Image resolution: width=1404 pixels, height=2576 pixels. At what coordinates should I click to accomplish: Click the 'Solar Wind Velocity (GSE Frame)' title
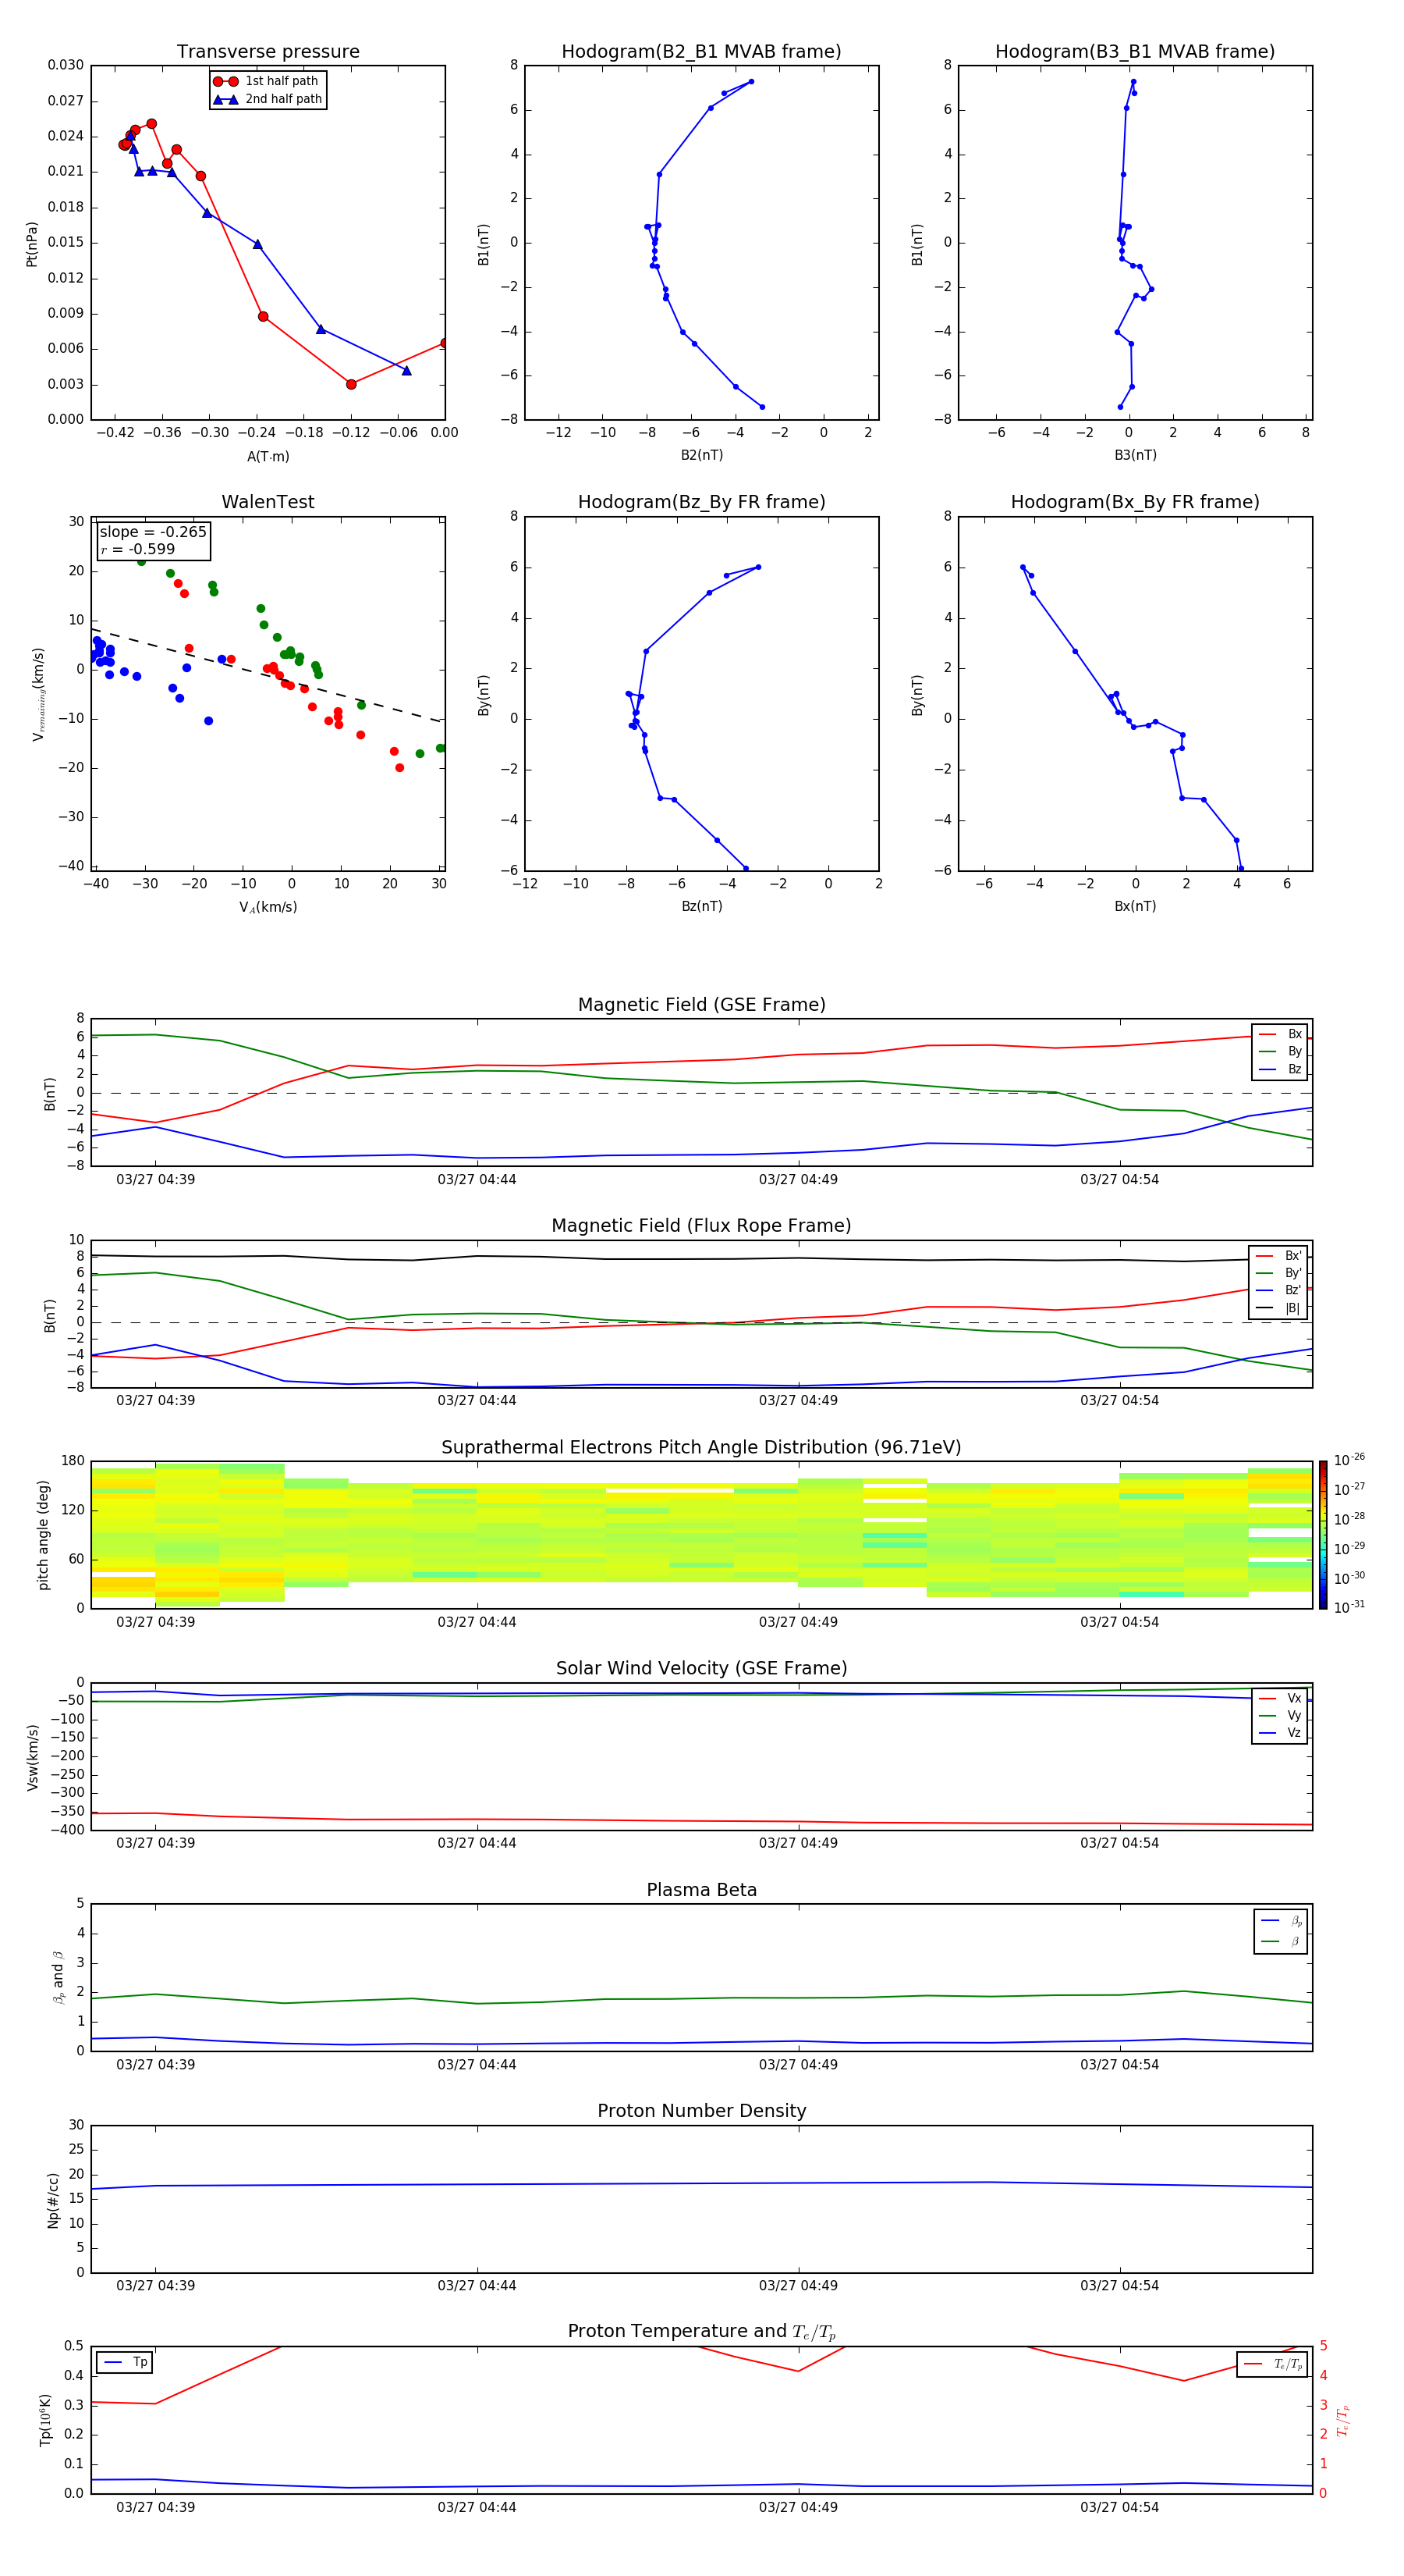pos(701,1668)
